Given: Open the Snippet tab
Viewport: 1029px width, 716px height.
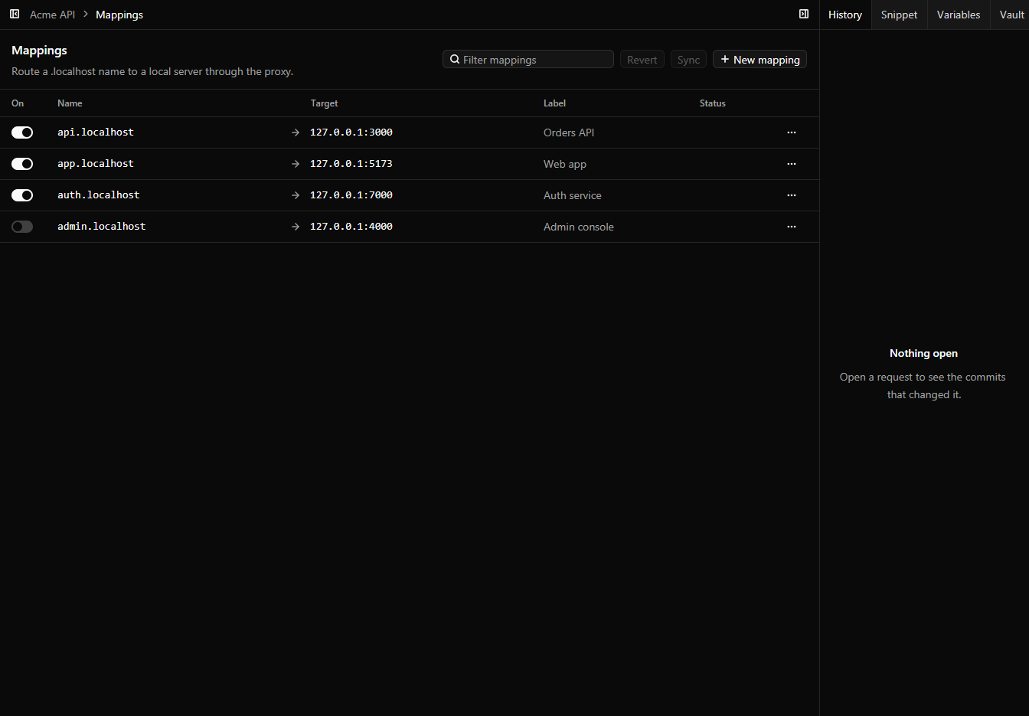Looking at the screenshot, I should click(899, 15).
